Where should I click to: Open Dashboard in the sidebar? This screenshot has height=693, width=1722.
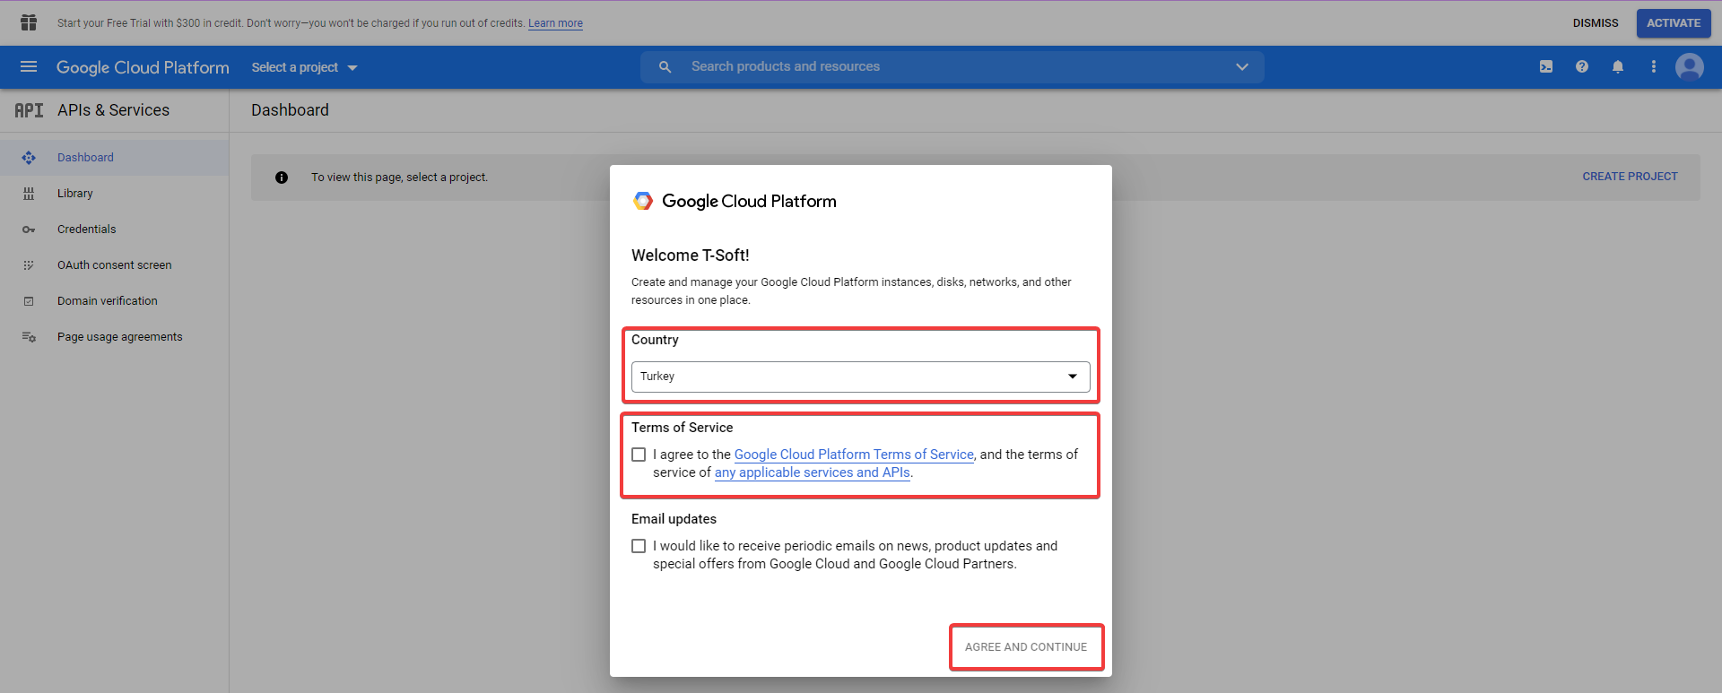(x=115, y=158)
